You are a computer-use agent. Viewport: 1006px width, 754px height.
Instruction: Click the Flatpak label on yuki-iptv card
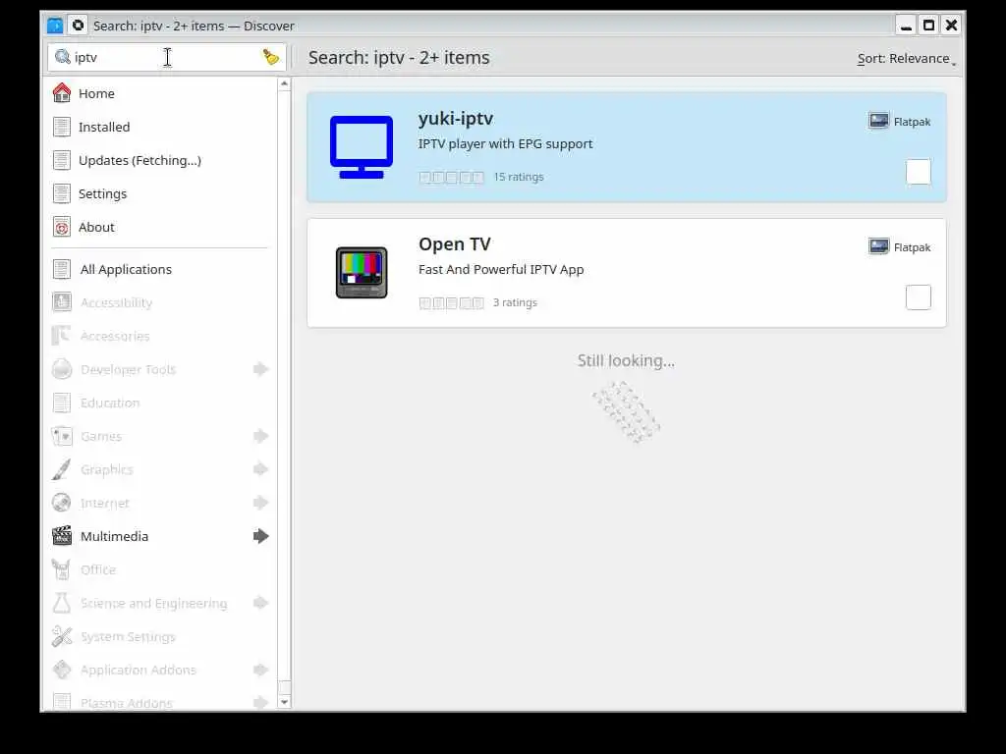tap(912, 122)
